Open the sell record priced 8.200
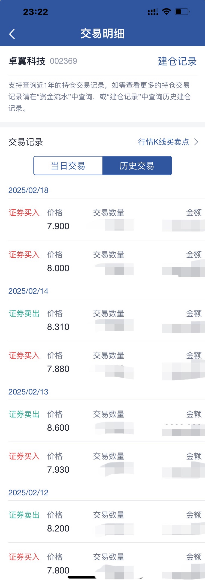The image size is (205, 583). (x=107, y=522)
